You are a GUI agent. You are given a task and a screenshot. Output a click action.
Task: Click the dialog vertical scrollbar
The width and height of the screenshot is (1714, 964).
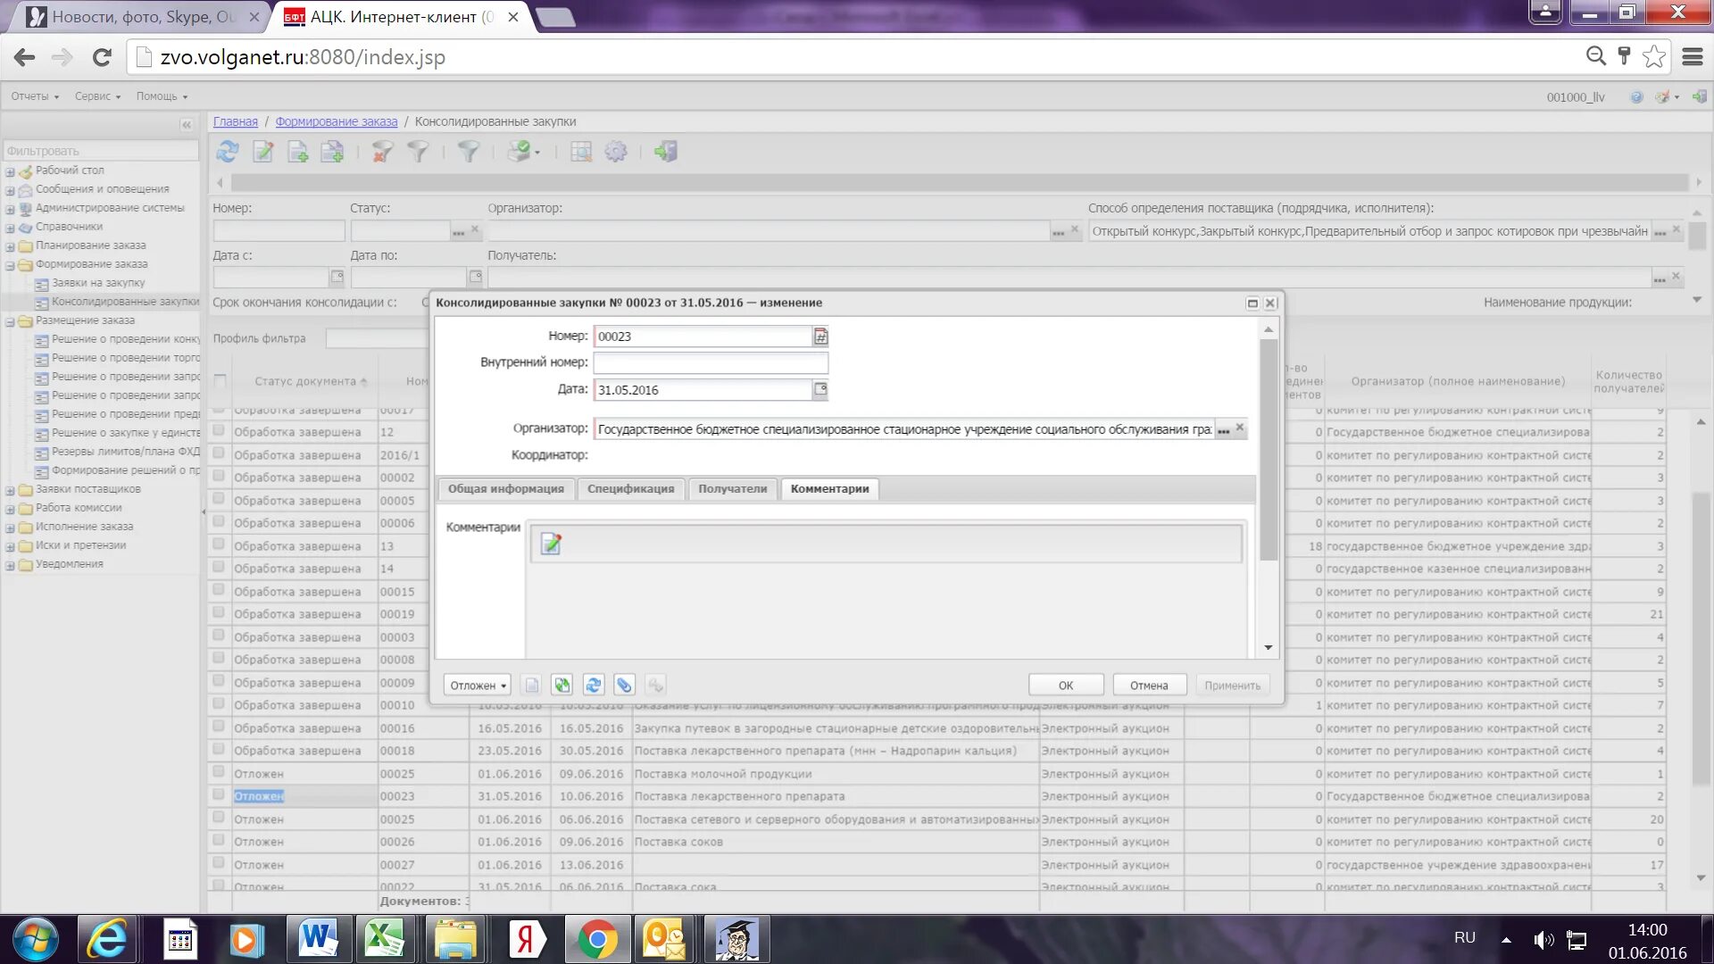pos(1268,451)
